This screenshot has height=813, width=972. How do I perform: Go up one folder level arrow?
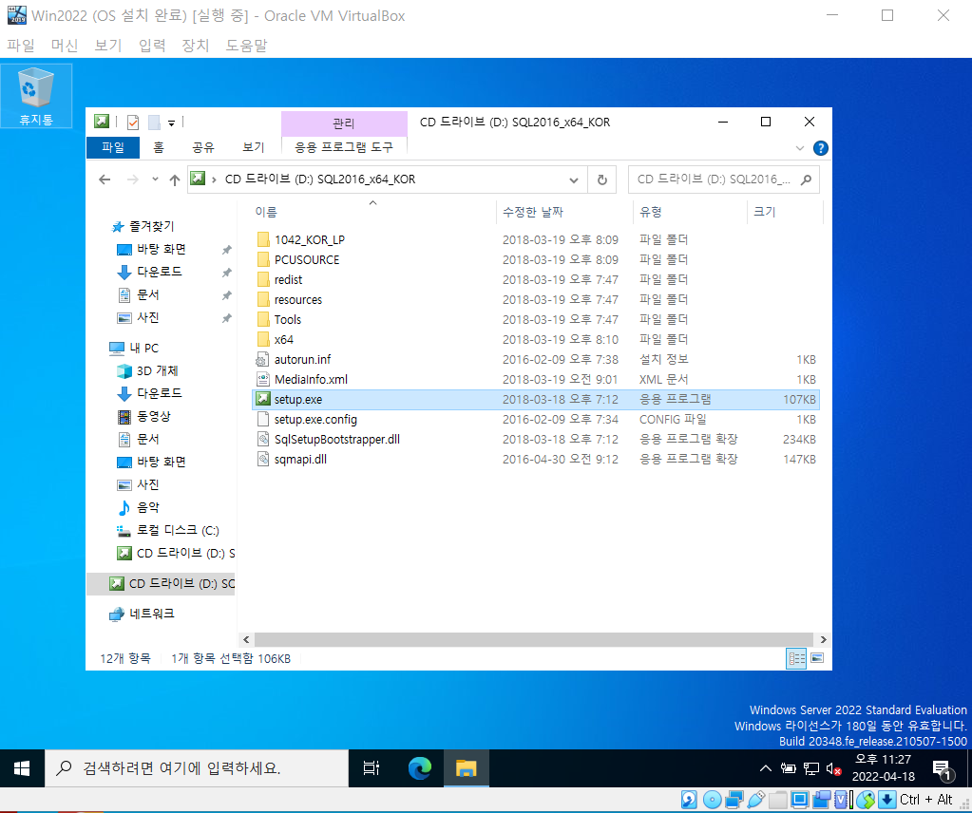tap(174, 180)
